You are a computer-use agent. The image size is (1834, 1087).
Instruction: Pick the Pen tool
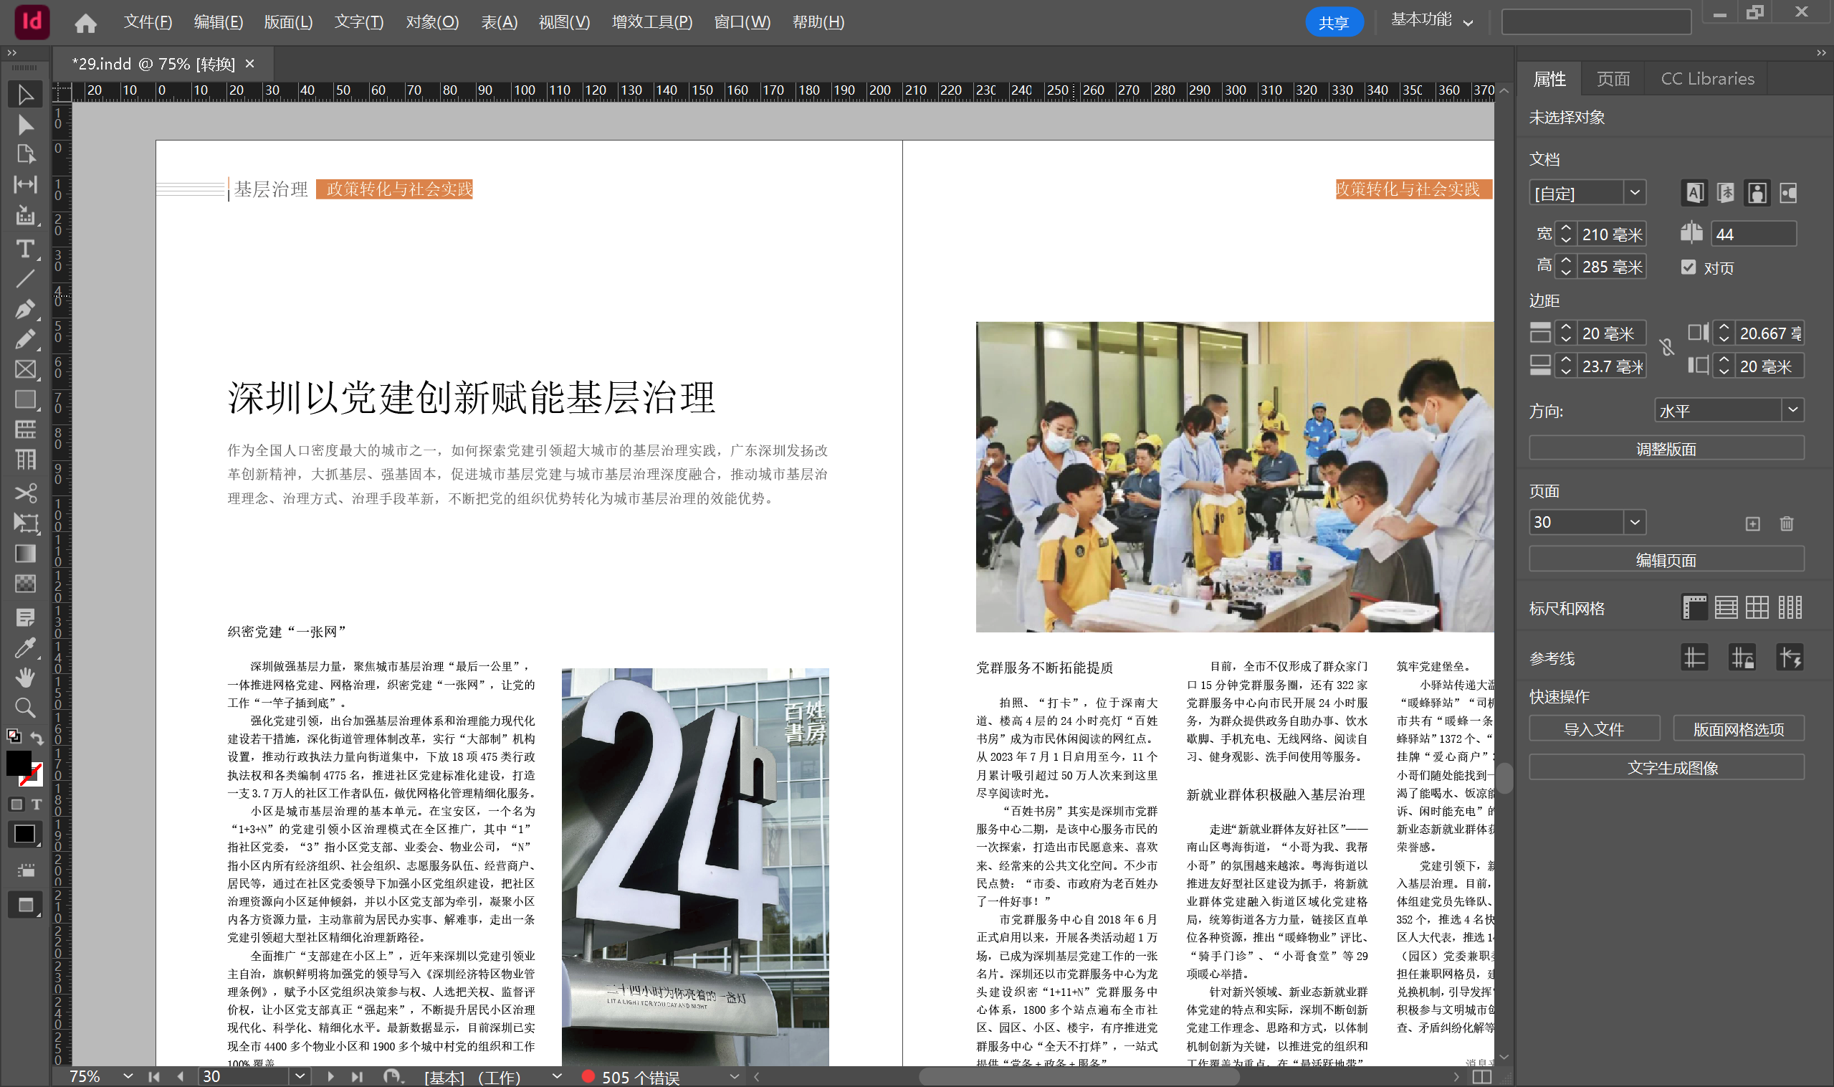[x=26, y=309]
